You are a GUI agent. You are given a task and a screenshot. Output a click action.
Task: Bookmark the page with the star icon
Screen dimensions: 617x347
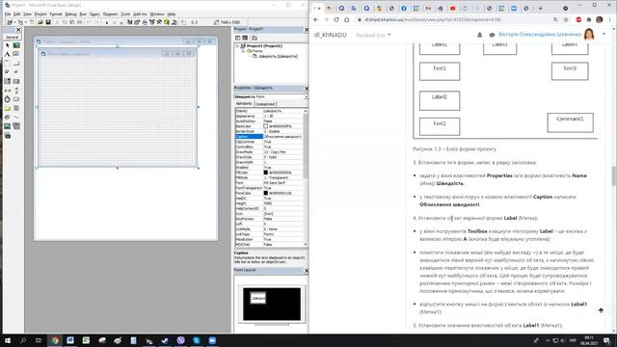(566, 19)
